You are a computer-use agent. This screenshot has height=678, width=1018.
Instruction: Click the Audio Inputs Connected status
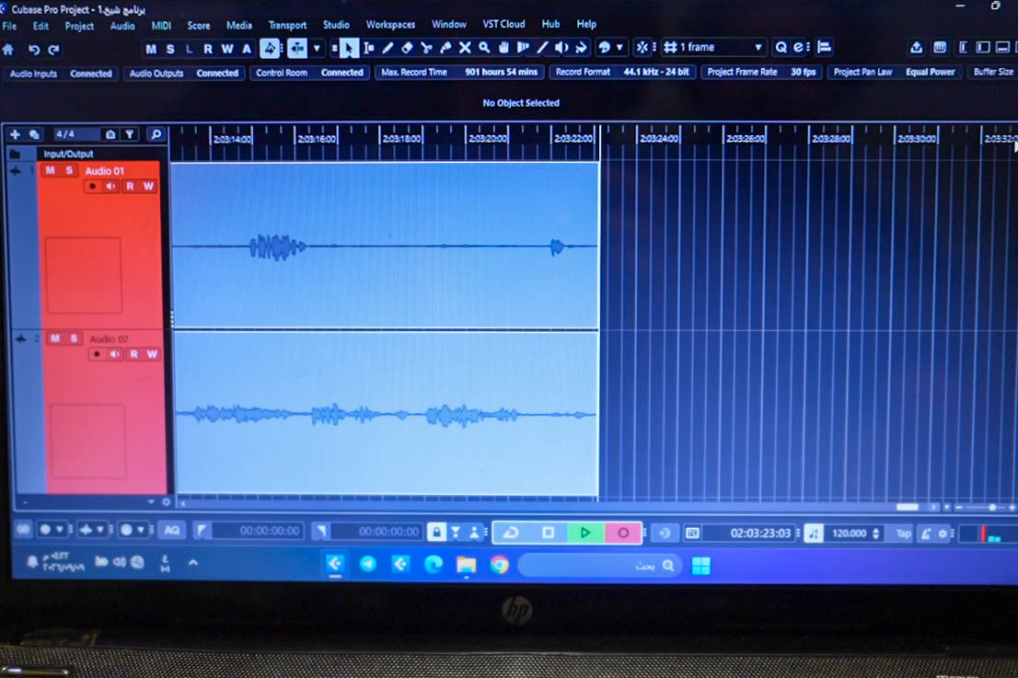pos(61,74)
